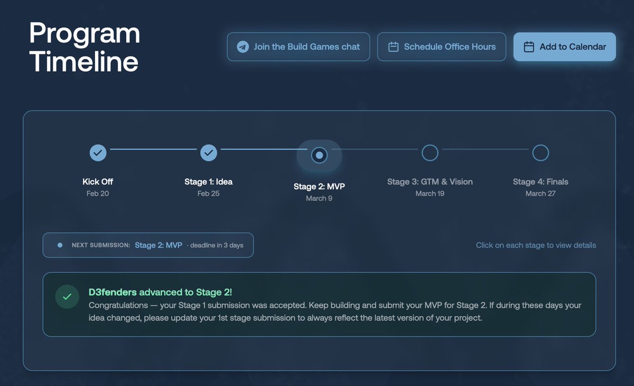The image size is (634, 386).
Task: Click the Feb 20 date text
Action: [x=98, y=194]
